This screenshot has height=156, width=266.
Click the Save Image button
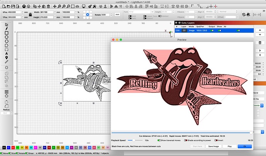coord(214,146)
